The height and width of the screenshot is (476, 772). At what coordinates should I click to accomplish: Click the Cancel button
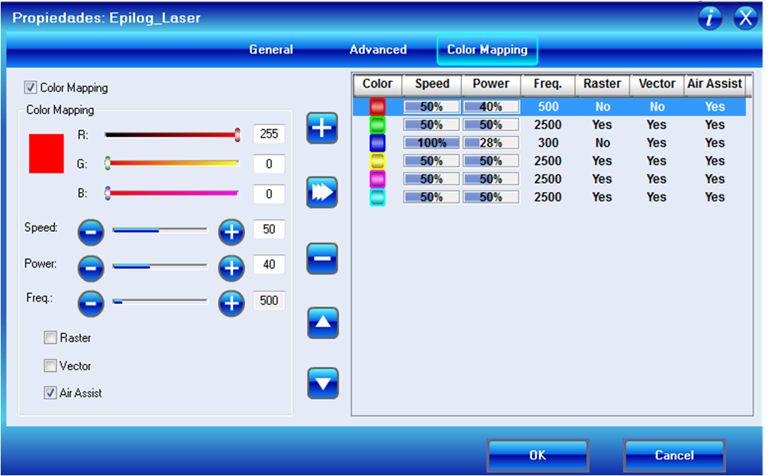pyautogui.click(x=674, y=455)
